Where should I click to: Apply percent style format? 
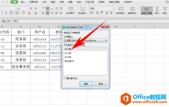point(97,13)
